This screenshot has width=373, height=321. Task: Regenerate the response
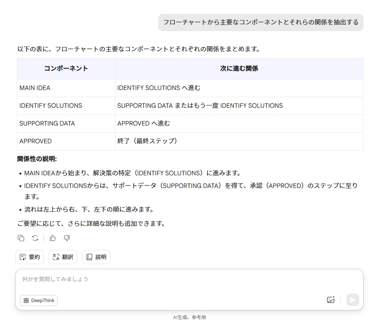[x=35, y=238]
